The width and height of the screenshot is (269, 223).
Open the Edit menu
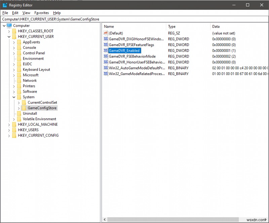click(15, 12)
